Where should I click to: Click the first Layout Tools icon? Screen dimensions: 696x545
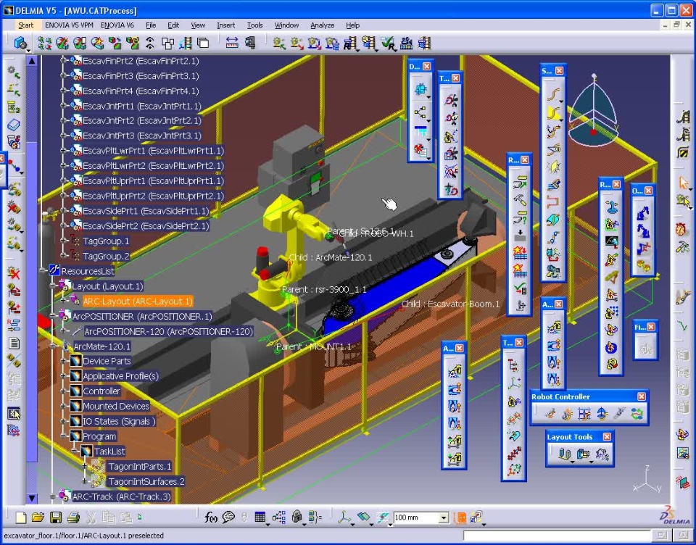[565, 454]
